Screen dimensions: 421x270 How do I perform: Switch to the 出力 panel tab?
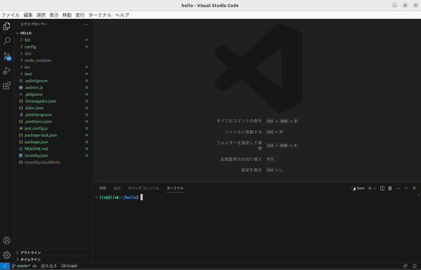point(117,188)
